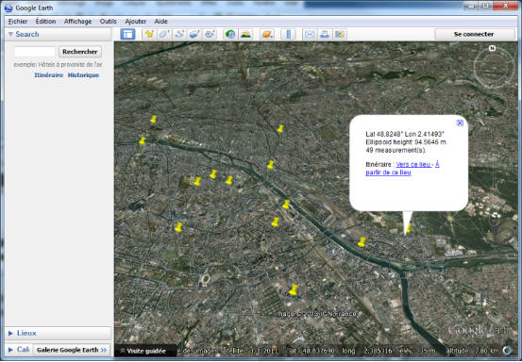Open the Affichage menu
The image size is (522, 362).
point(77,22)
